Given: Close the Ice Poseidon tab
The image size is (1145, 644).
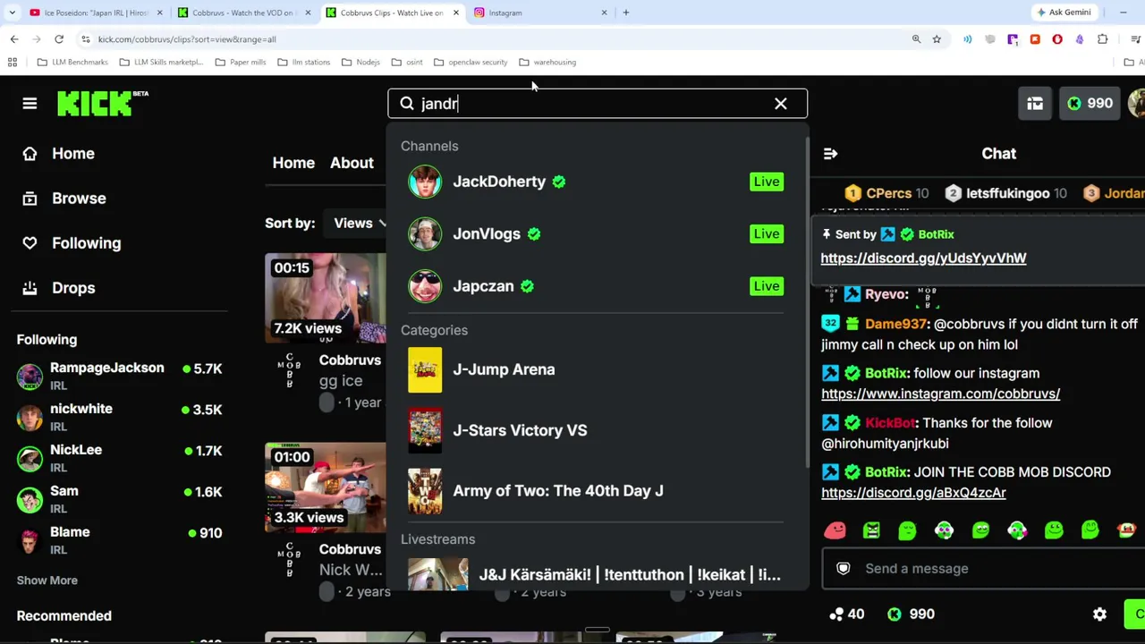Looking at the screenshot, I should pos(160,13).
